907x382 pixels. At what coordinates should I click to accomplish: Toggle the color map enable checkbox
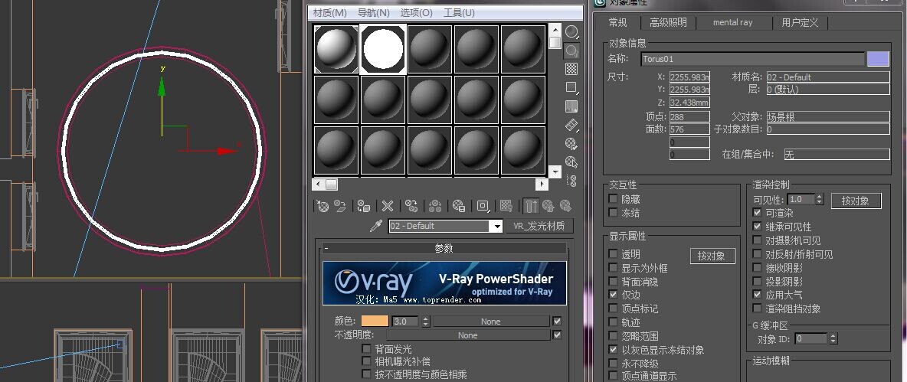pos(557,322)
